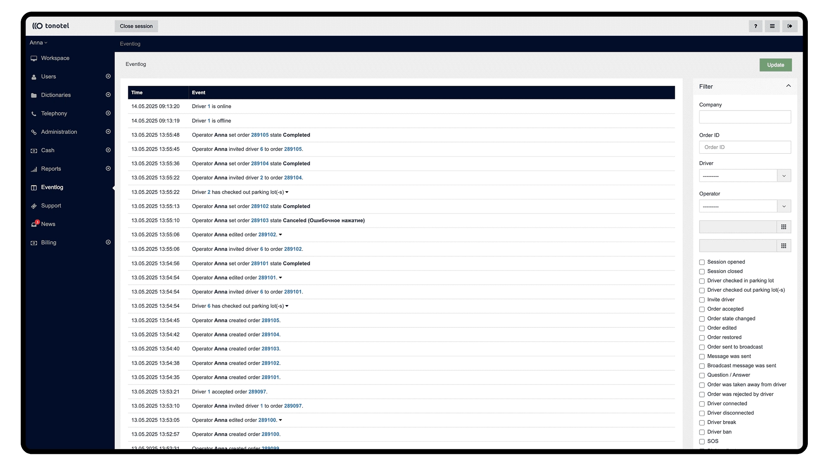Expand the Users submenu circle icon
Screen dimensions: 829x466
[x=108, y=76]
